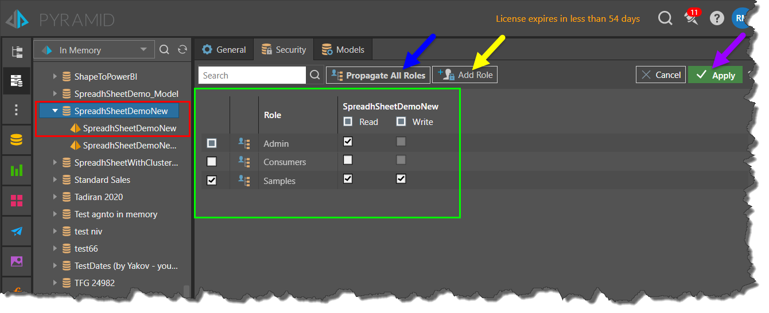Click the role icon in the Admin row
This screenshot has width=769, height=313.
coord(244,143)
